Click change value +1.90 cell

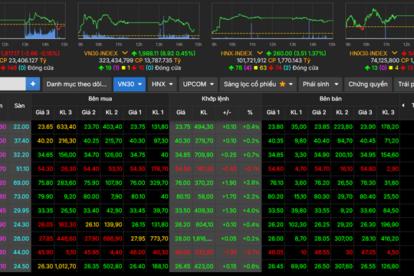click(229, 182)
